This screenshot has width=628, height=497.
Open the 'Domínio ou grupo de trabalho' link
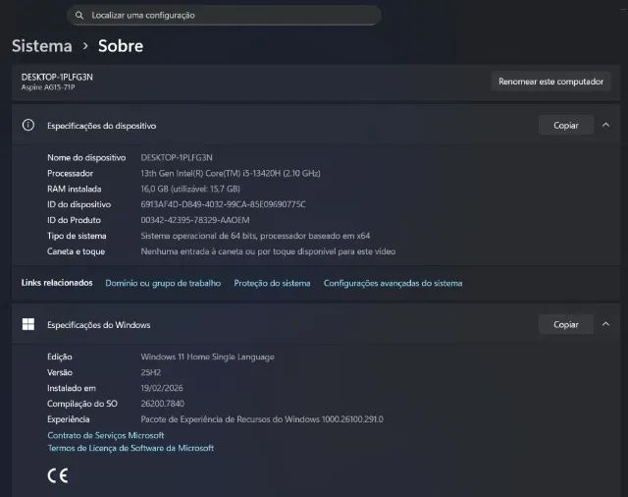(163, 283)
